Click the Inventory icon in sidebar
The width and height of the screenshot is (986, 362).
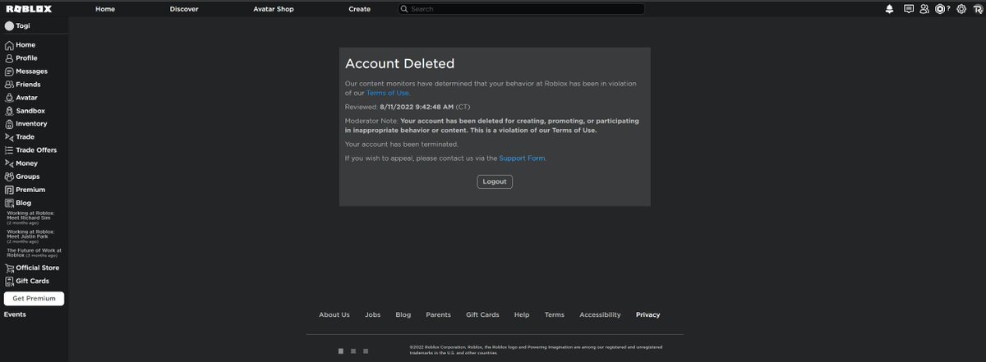point(9,124)
